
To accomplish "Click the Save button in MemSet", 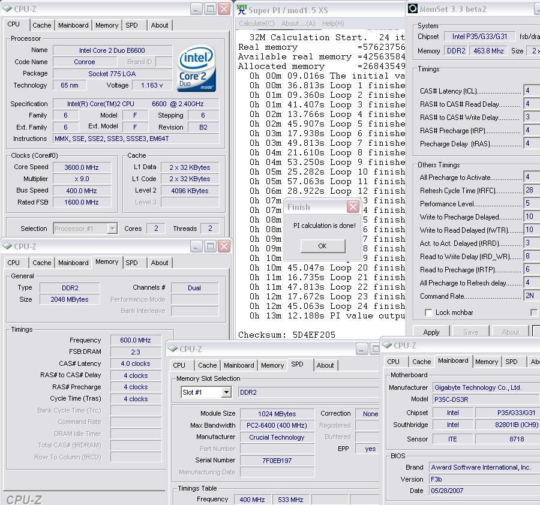I will coord(471,332).
